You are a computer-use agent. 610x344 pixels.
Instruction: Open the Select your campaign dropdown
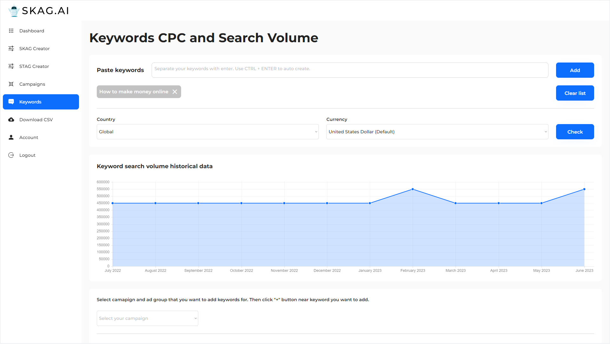point(147,318)
